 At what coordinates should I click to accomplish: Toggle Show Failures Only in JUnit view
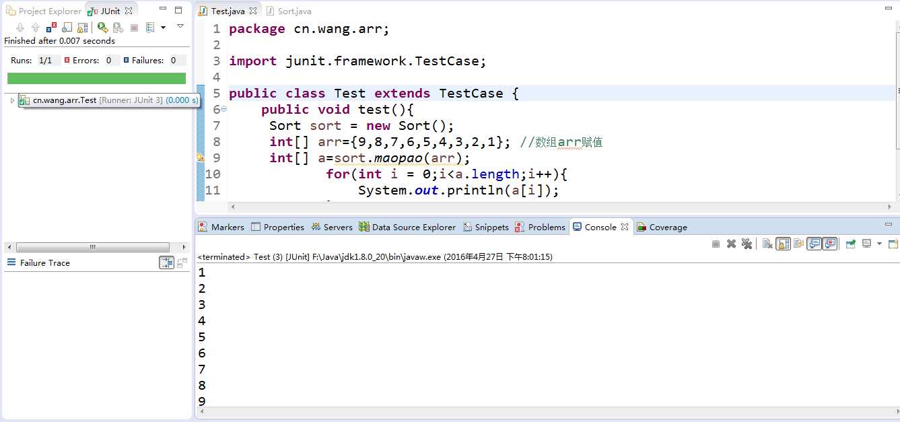point(52,28)
